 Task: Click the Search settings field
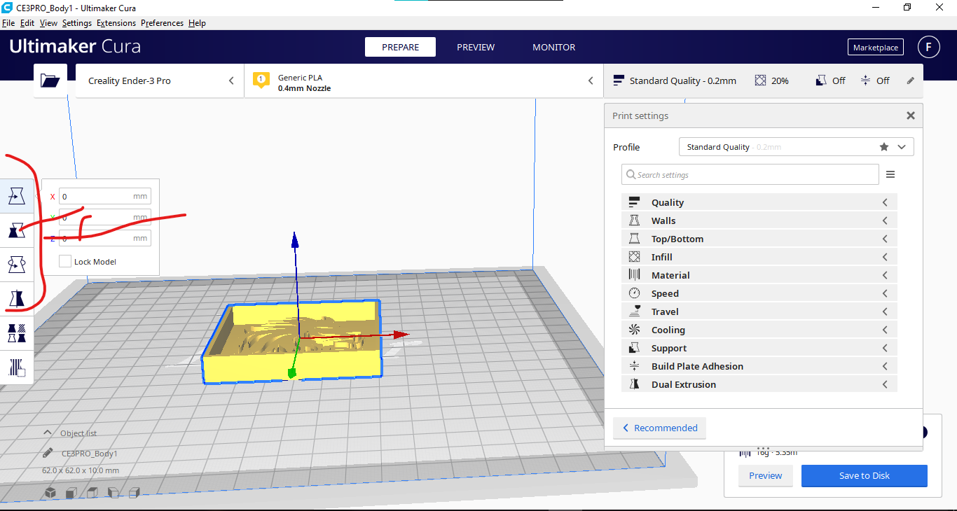coord(750,174)
